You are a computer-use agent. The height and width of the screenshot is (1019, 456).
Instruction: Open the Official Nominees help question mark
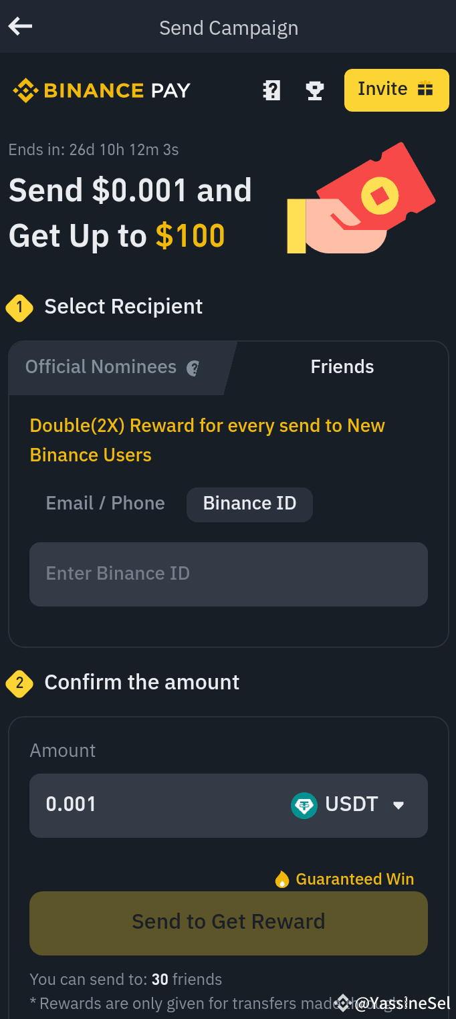[x=193, y=368]
